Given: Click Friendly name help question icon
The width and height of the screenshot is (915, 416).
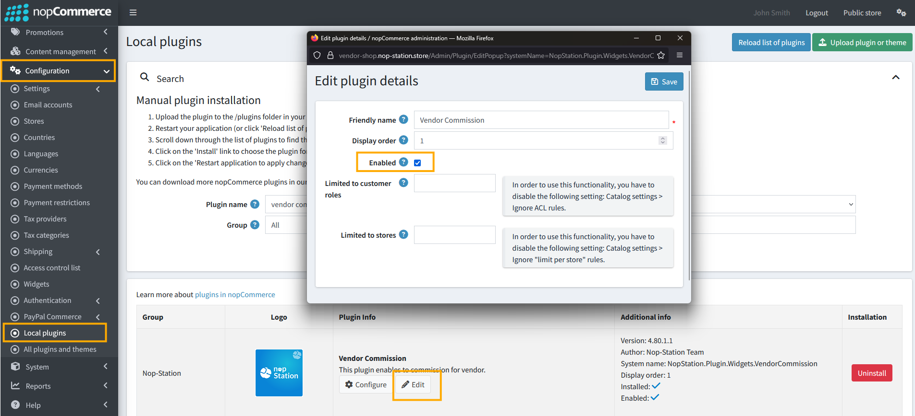Looking at the screenshot, I should 403,119.
